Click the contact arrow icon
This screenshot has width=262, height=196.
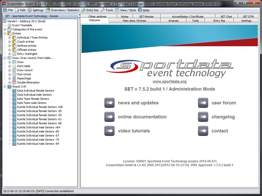203,131
